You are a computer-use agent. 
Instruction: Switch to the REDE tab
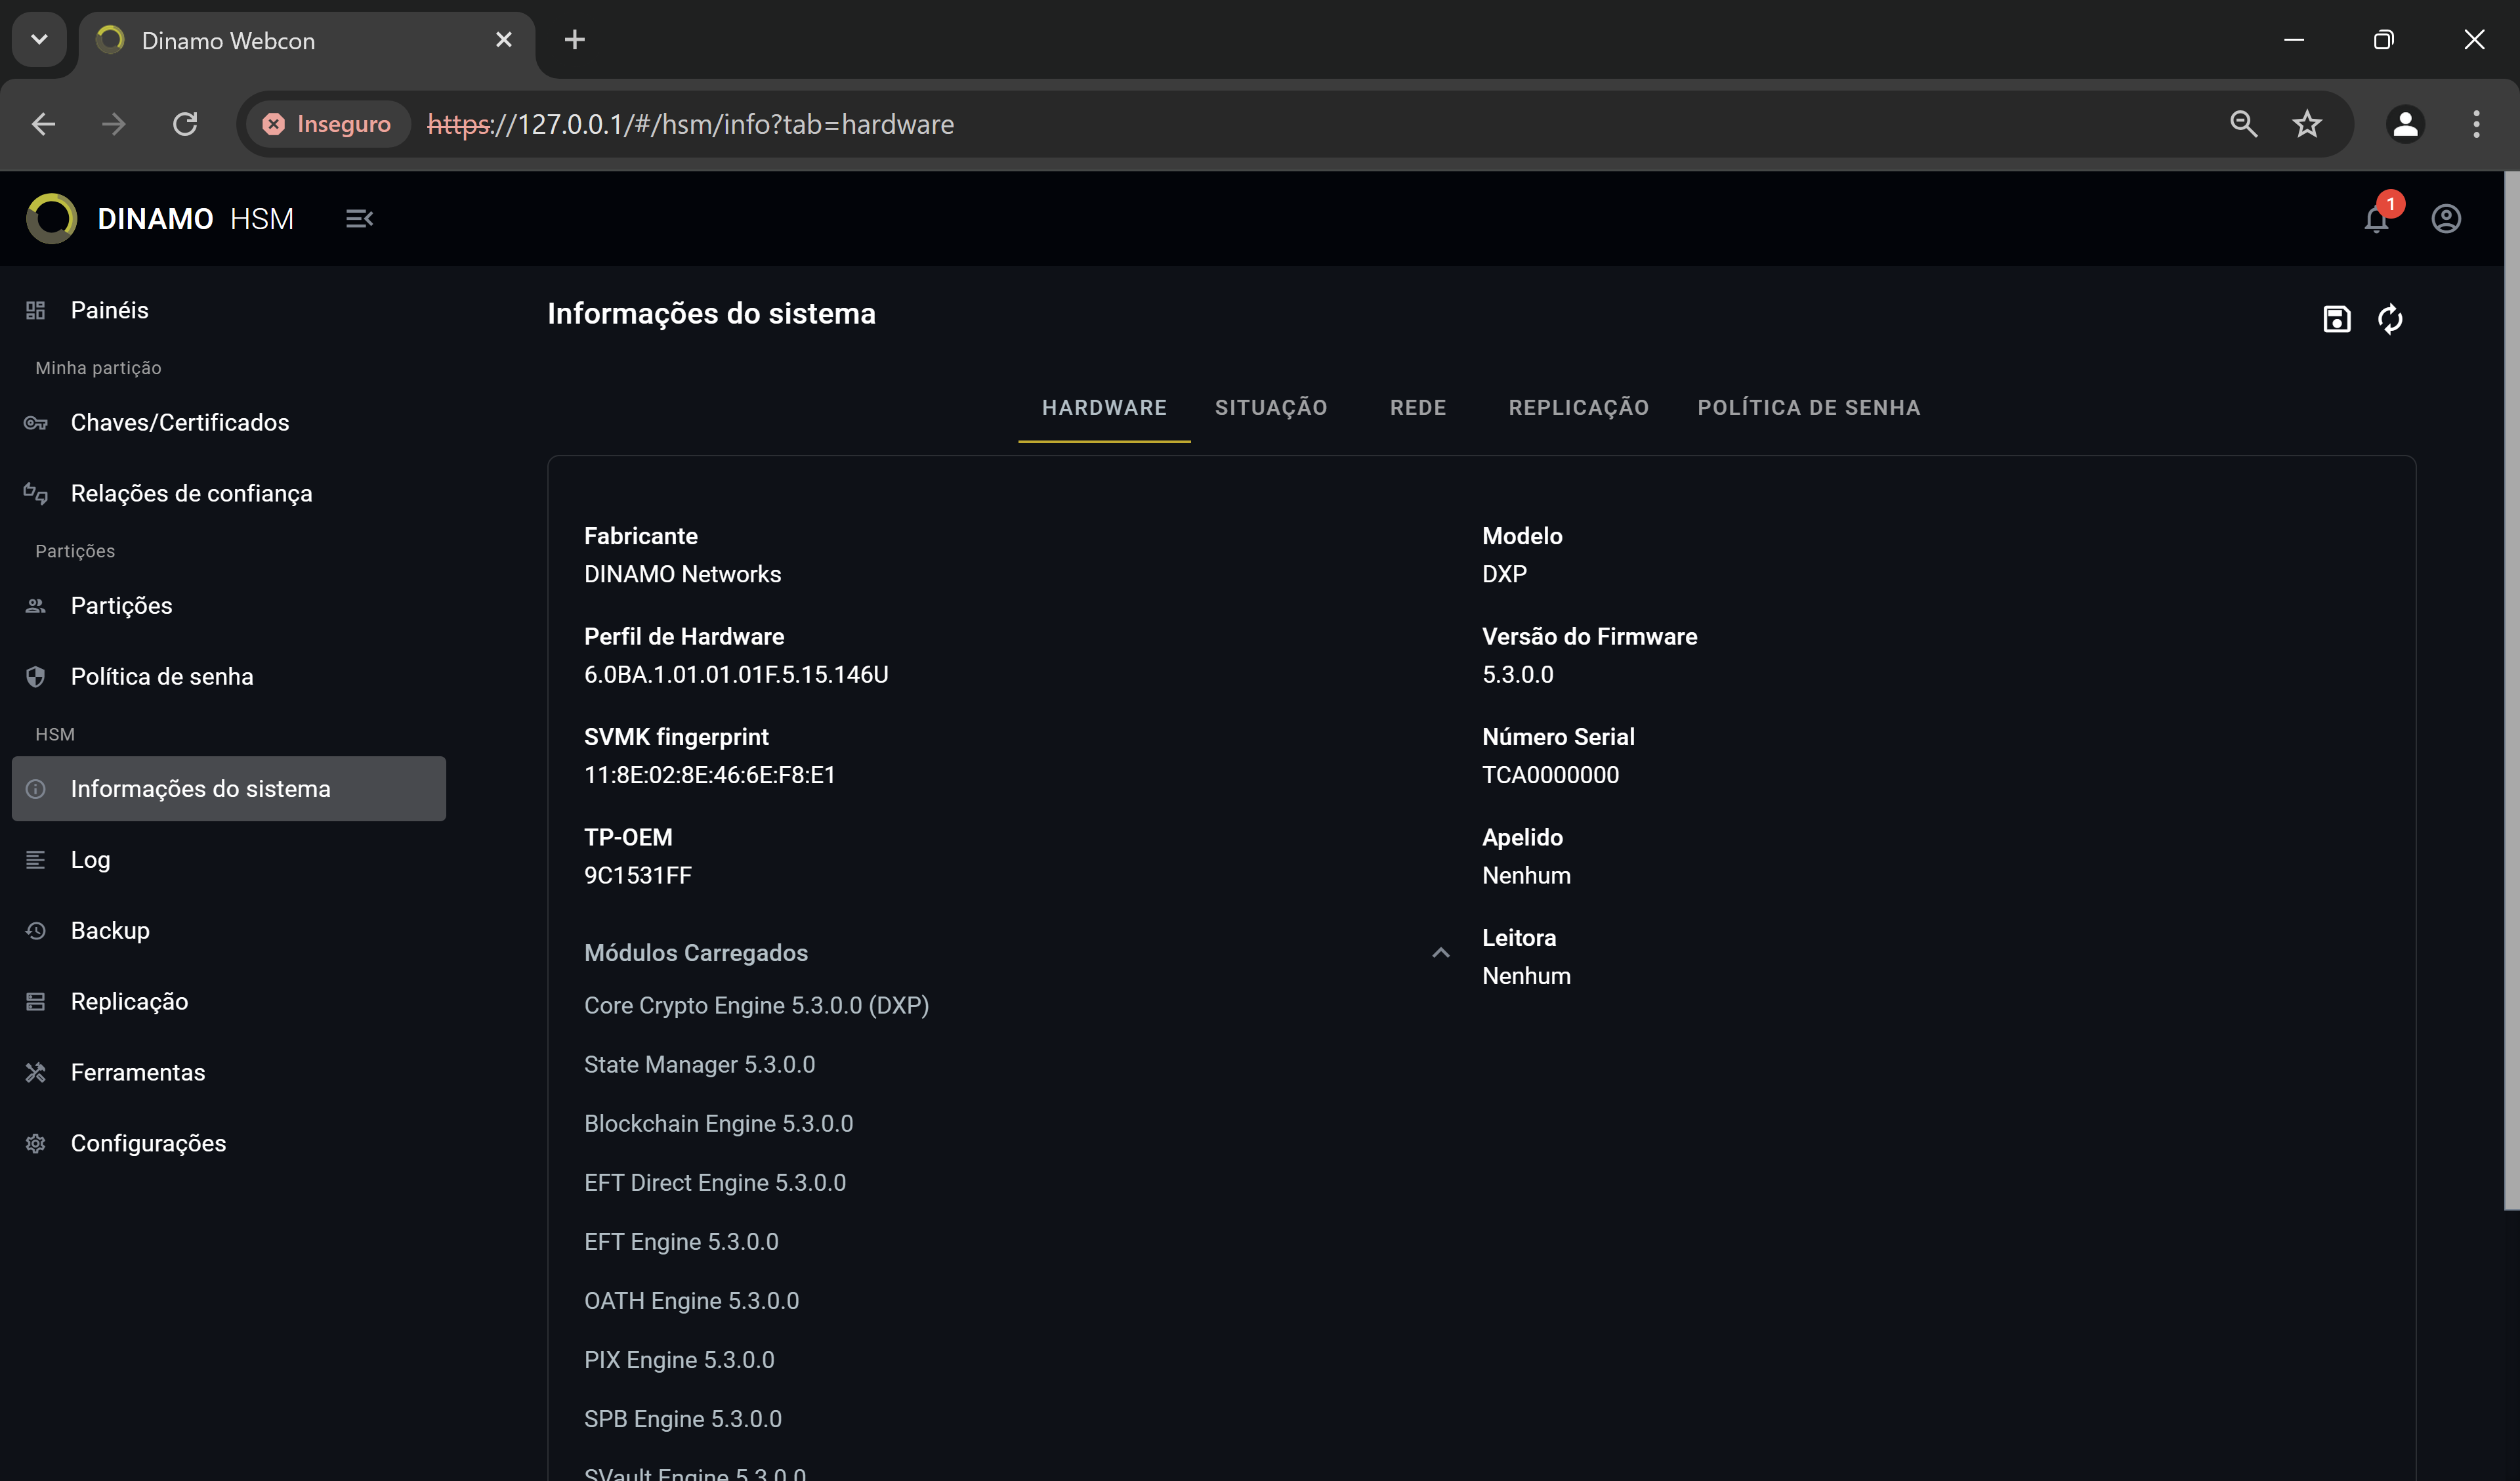1418,407
